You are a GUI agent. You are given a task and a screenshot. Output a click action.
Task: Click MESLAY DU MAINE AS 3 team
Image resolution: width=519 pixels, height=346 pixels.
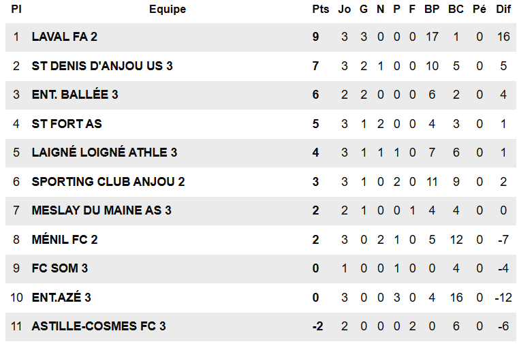[x=101, y=210]
